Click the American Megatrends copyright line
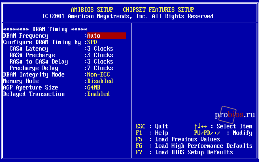Image resolution: width=259 pixels, height=162 pixels. 128,16
